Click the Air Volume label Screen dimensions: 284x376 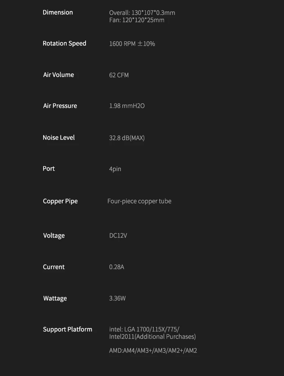(x=59, y=75)
